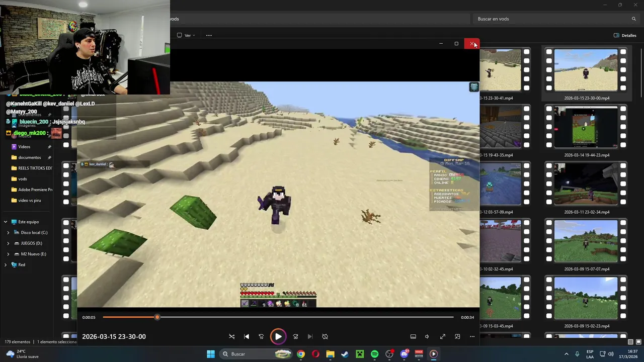Click file name 2026-03-11 23-02-34.mp4

click(587, 212)
